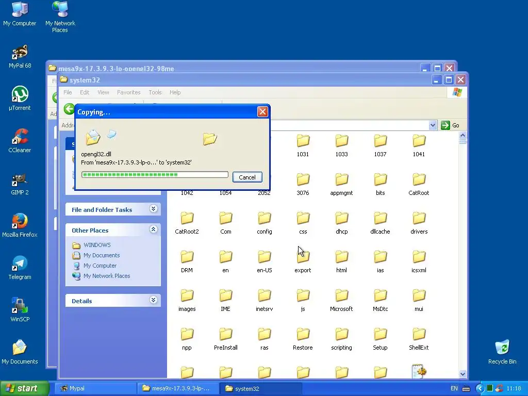The height and width of the screenshot is (396, 528).
Task: Select the icsxml folder
Action: [419, 261]
